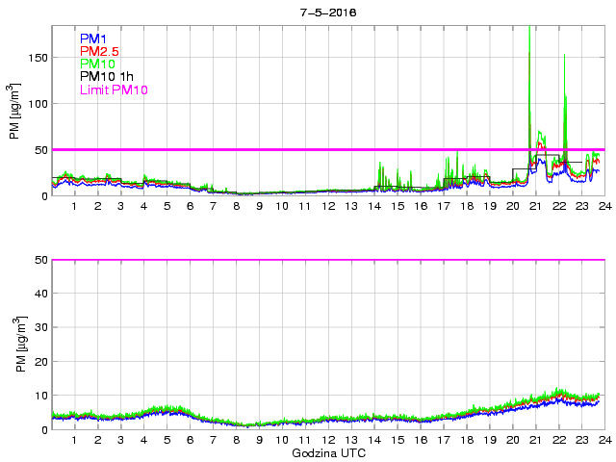Screen dimensions: 616x462
Task: Select hour 5 on the lower chart axis
Action: click(x=167, y=441)
